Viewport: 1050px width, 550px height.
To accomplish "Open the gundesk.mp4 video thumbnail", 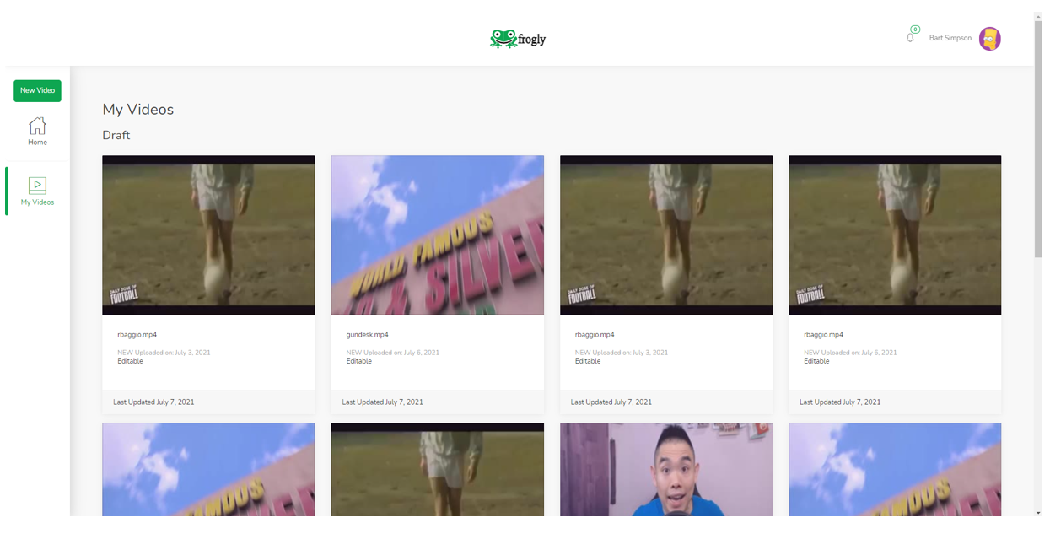I will tap(437, 235).
